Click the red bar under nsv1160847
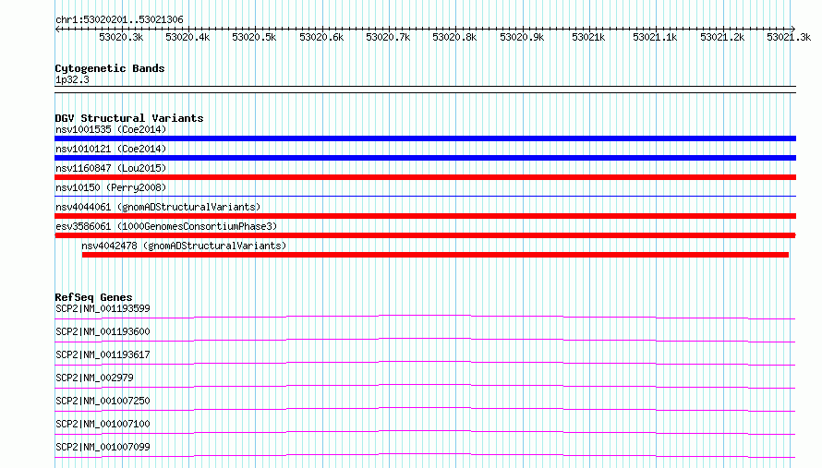822x468 pixels. 425,177
